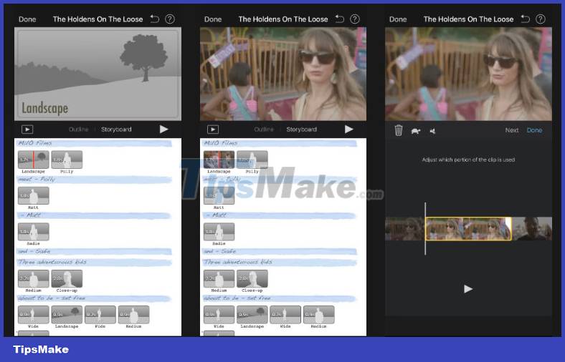Image resolution: width=565 pixels, height=362 pixels.
Task: Select Matt placeholder in left storyboard
Action: [x=34, y=196]
